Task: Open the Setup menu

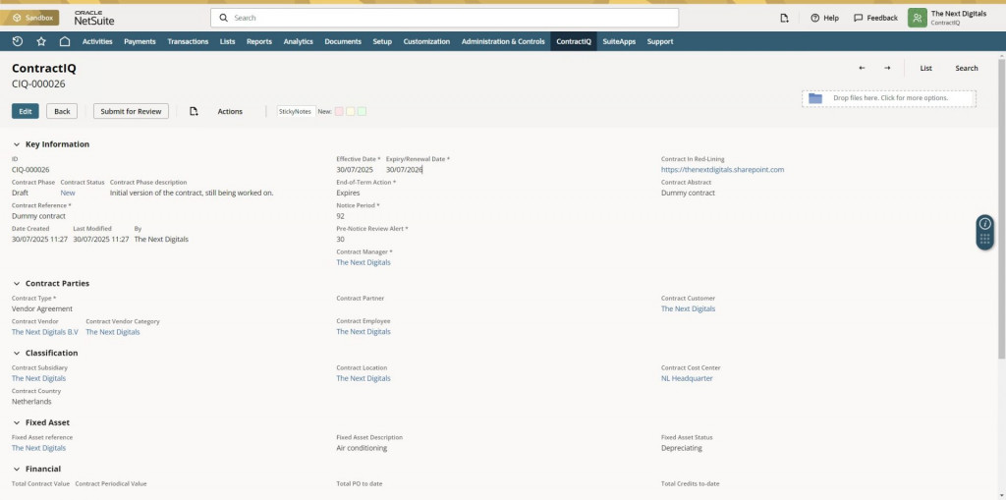Action: pos(382,41)
